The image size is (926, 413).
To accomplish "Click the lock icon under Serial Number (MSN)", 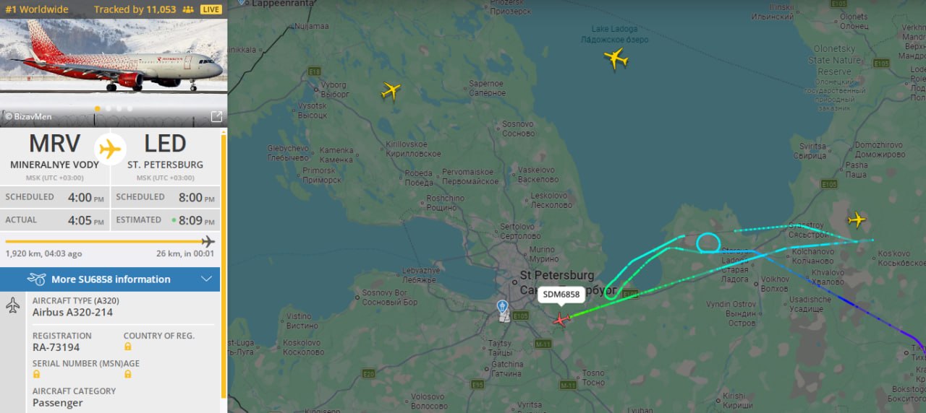I will pos(37,374).
